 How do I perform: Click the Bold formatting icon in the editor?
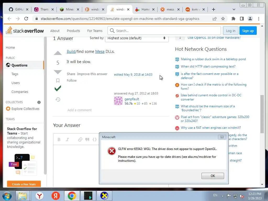[59, 139]
